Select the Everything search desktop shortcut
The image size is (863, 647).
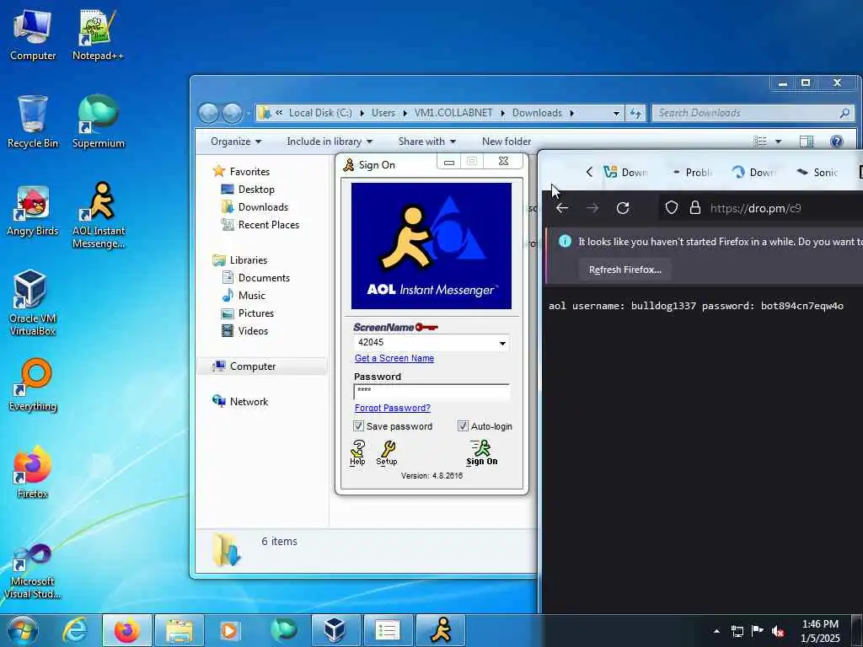[33, 385]
